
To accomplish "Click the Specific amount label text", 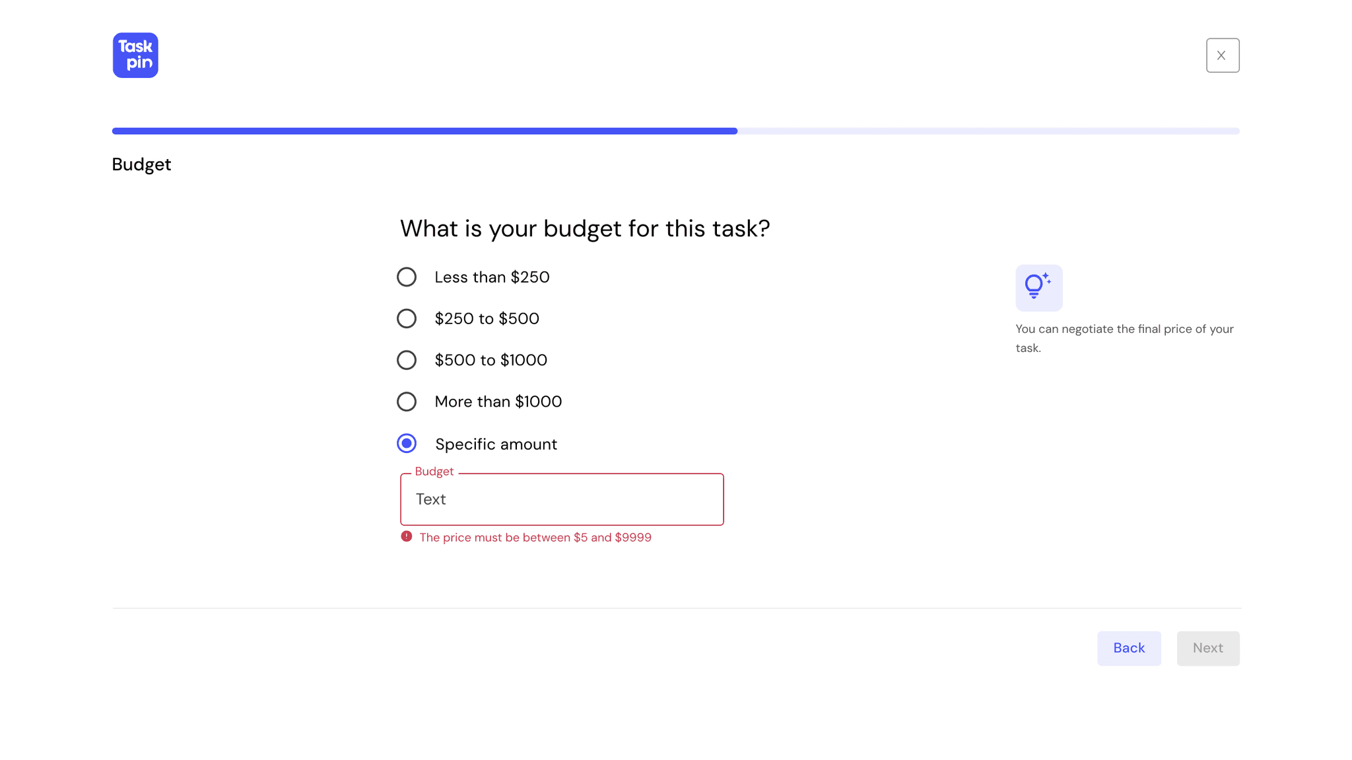I will [x=496, y=444].
